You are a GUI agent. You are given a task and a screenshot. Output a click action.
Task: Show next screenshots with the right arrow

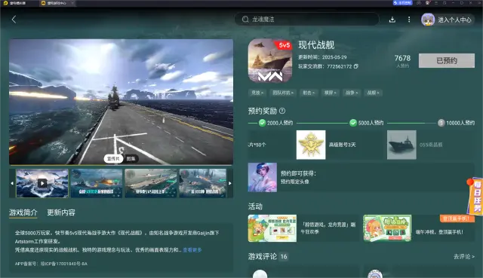230,183
